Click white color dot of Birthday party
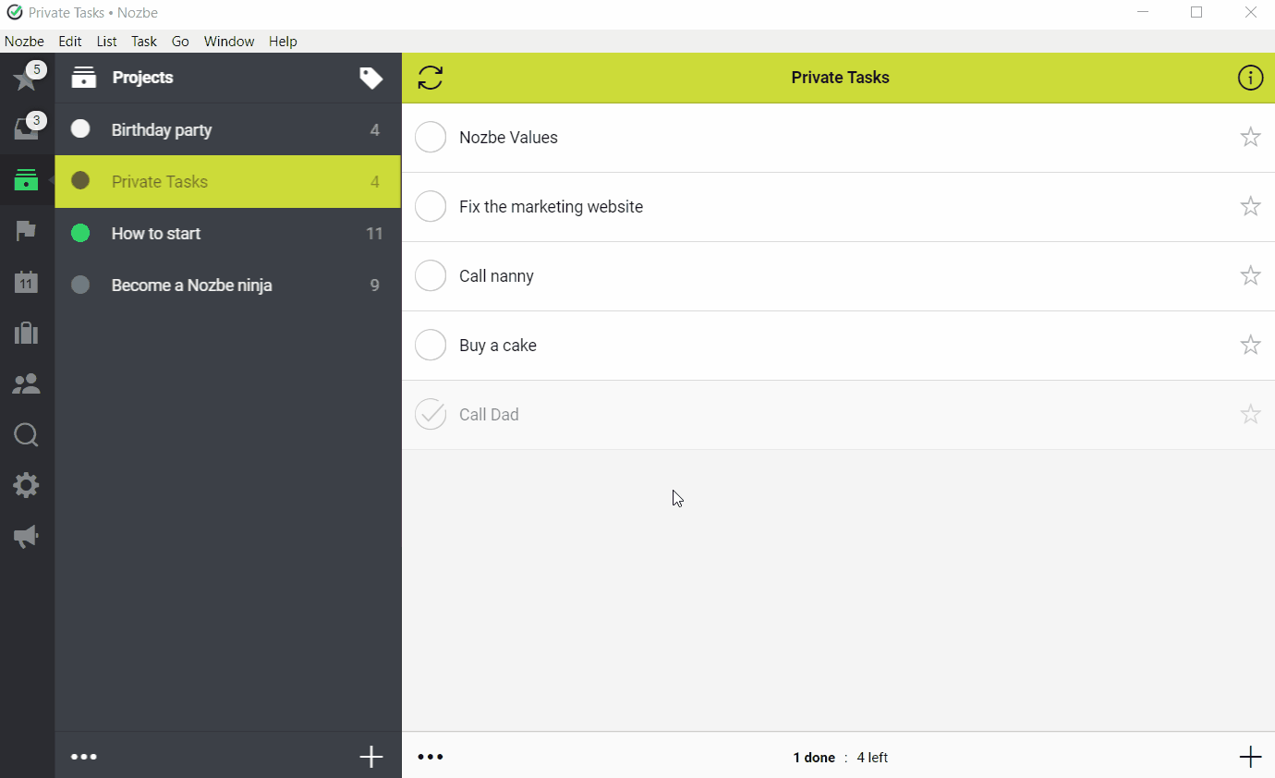 [x=80, y=129]
